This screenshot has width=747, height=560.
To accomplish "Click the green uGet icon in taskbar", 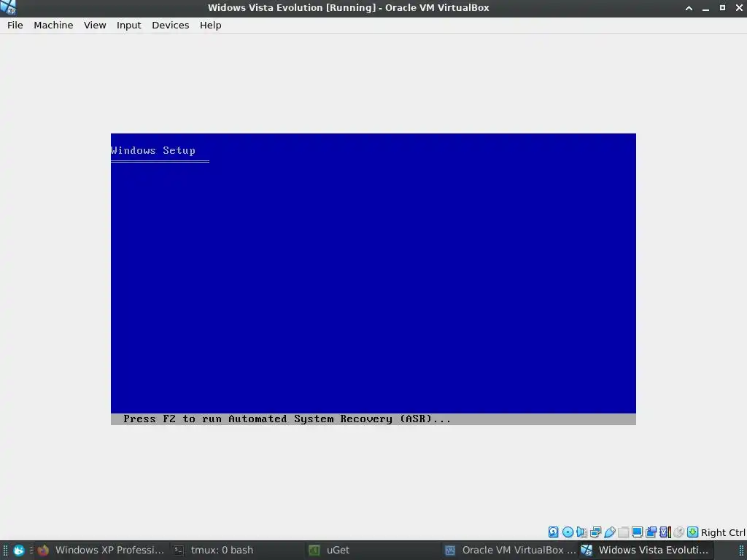I will tap(314, 550).
